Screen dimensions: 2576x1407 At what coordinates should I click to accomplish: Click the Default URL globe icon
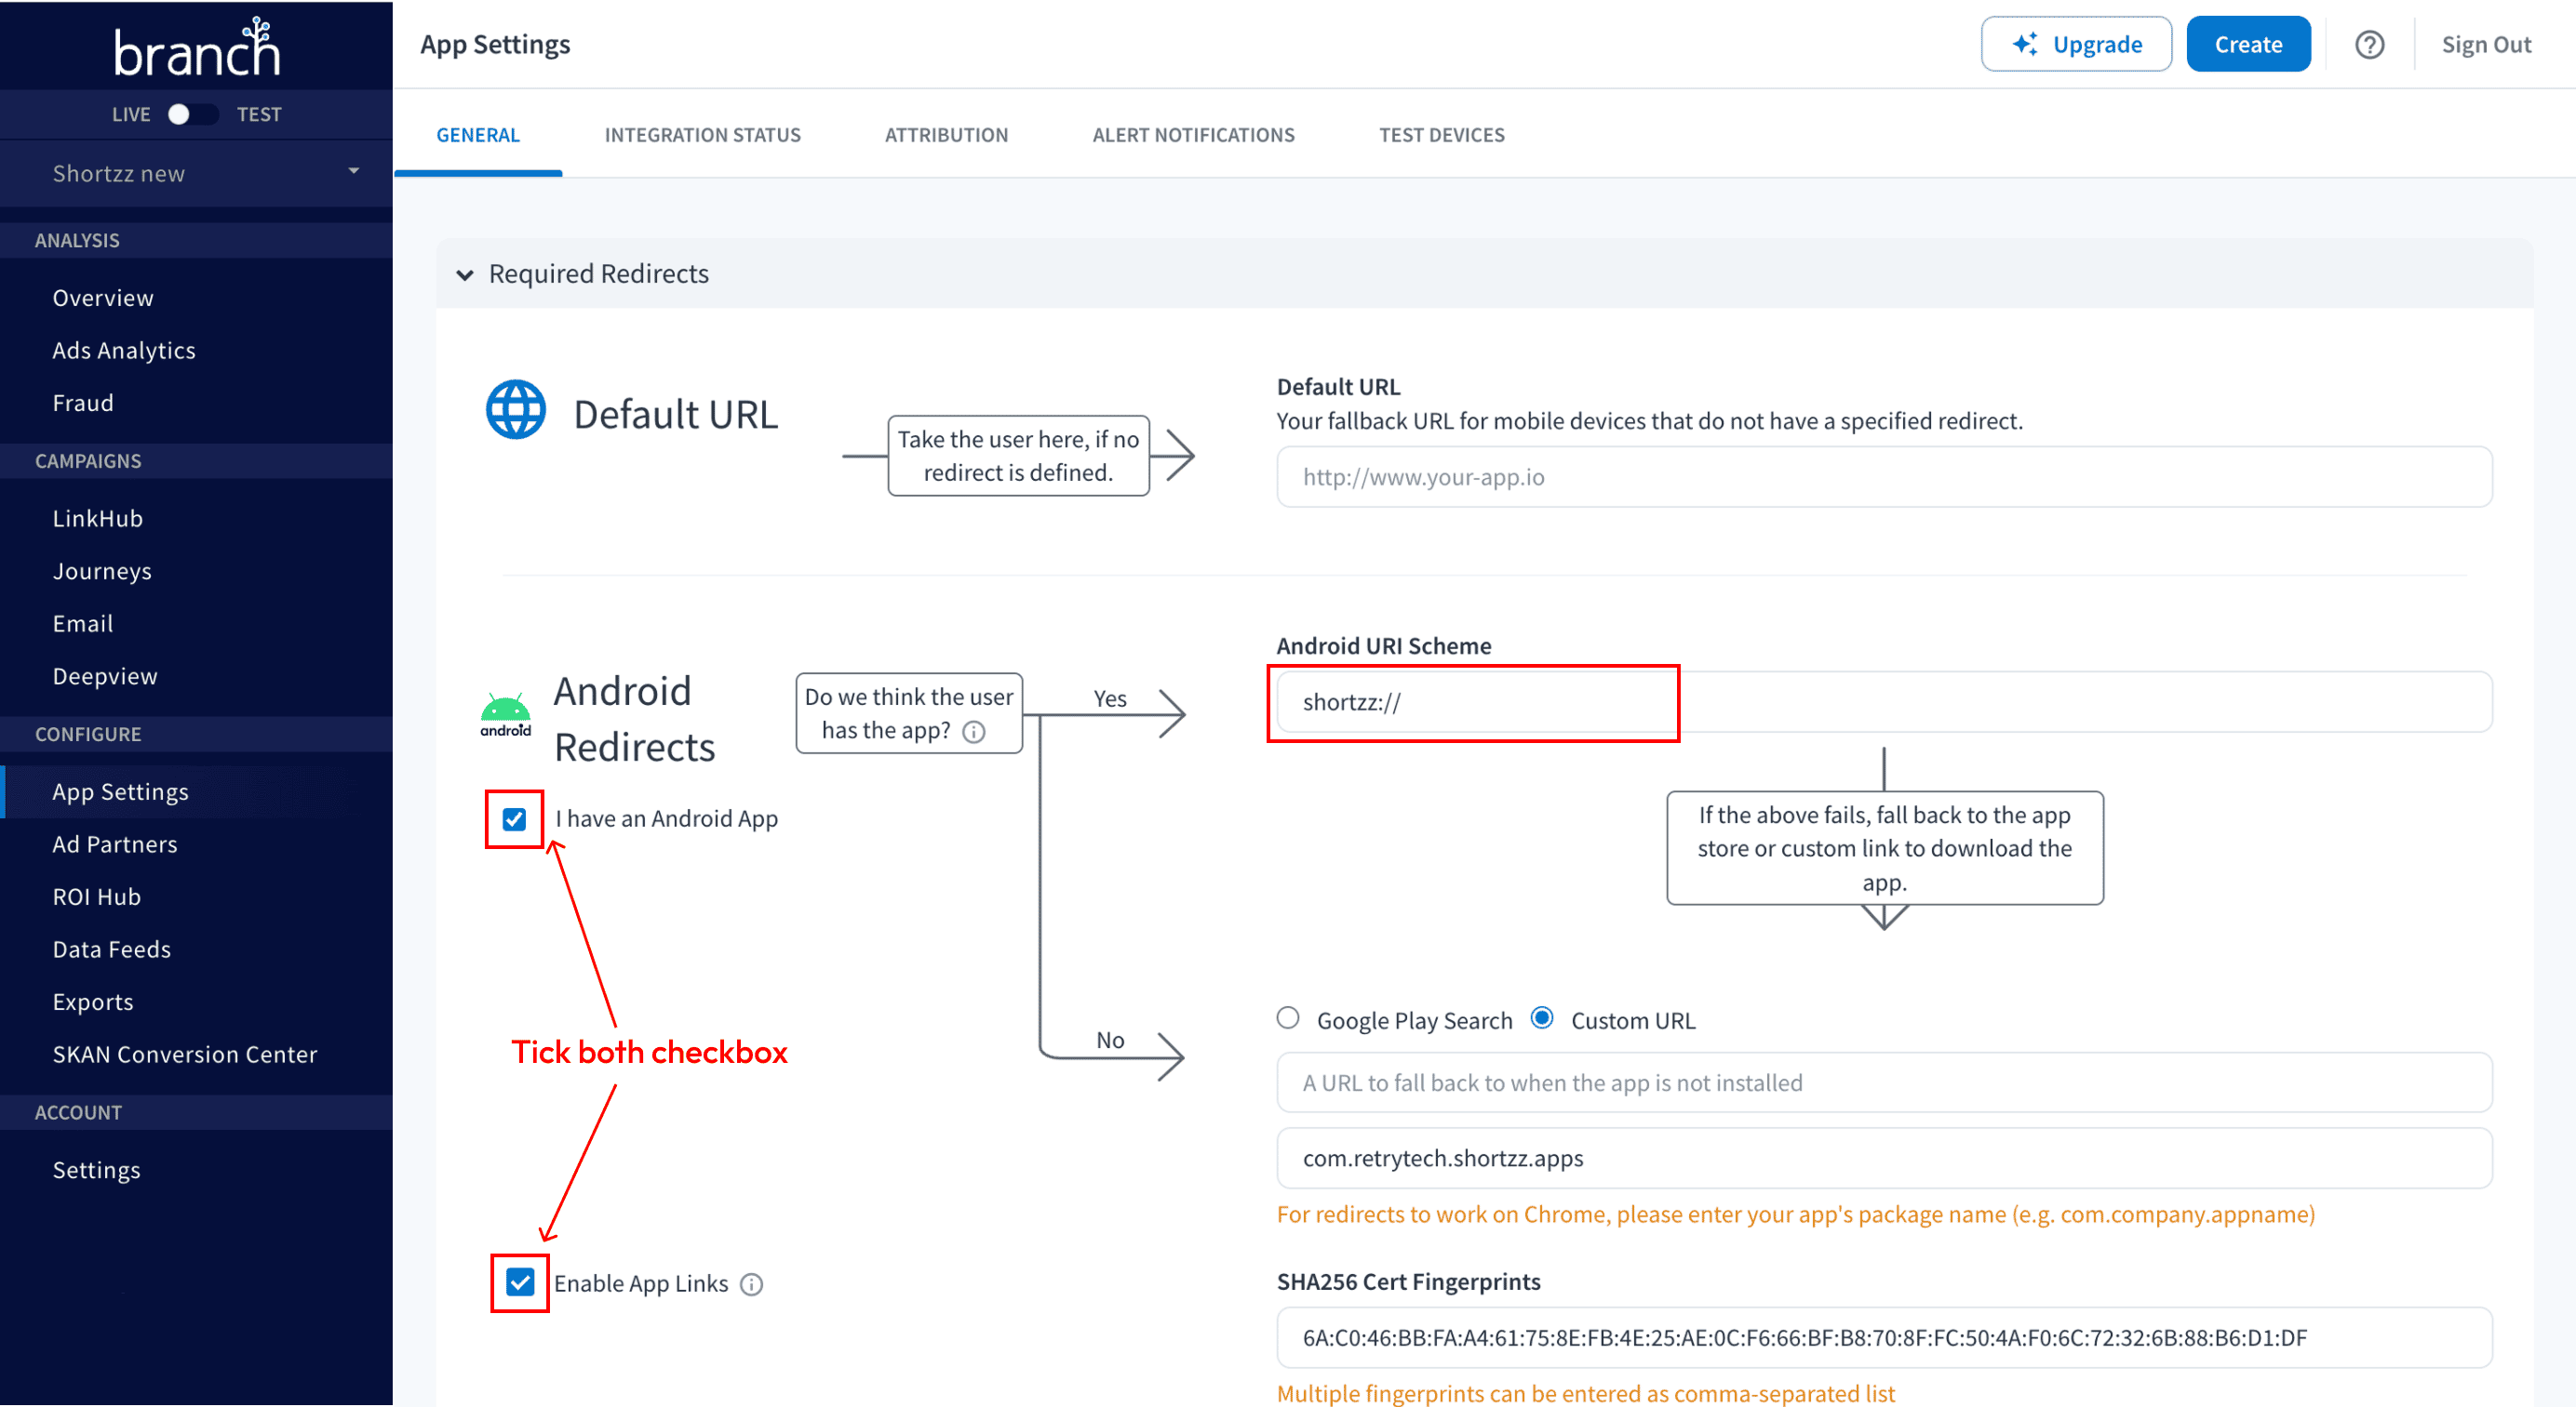515,410
